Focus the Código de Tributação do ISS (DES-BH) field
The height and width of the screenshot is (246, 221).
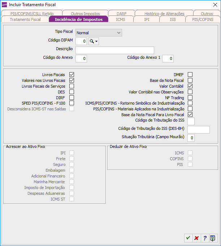(x=198, y=129)
